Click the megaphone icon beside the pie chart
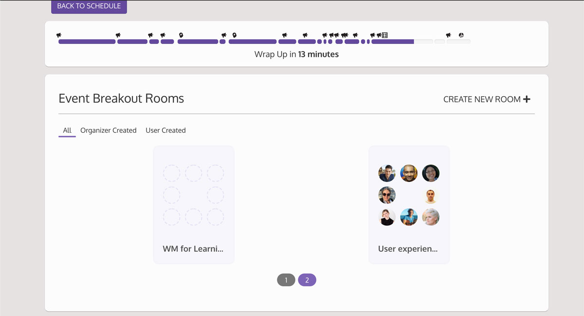584x316 pixels. point(449,35)
